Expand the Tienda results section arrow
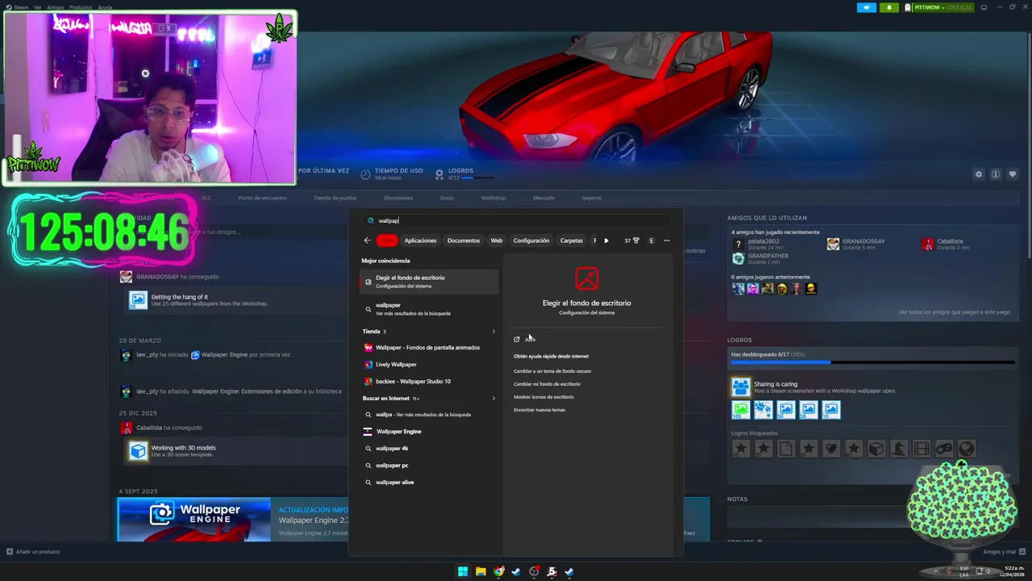Screen dimensions: 1032x581 [x=493, y=332]
